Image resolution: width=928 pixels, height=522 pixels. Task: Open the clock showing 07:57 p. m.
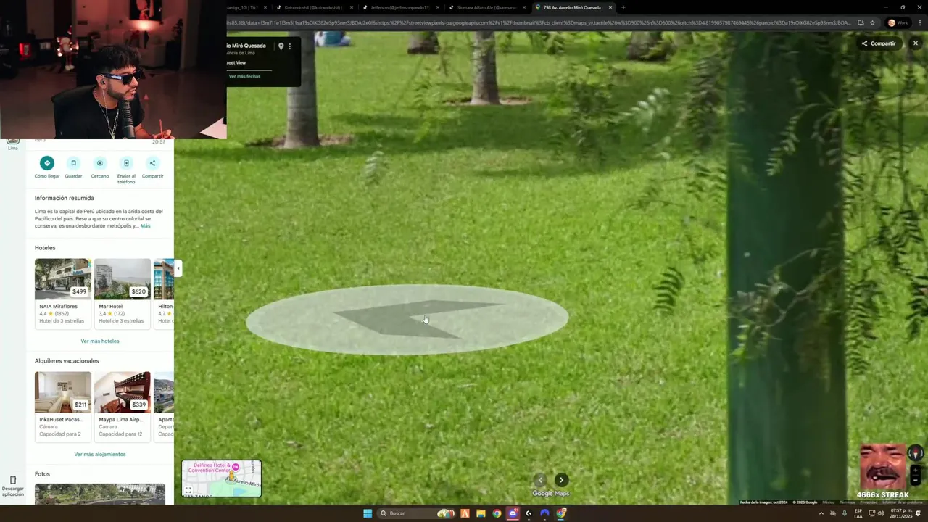[903, 513]
